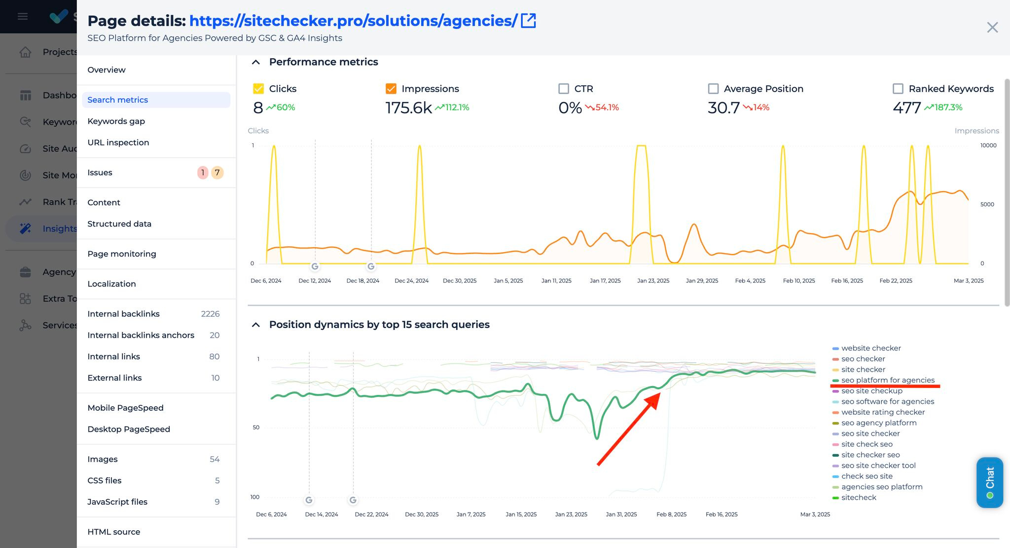
Task: Click the orange warnings count badge
Action: [217, 173]
